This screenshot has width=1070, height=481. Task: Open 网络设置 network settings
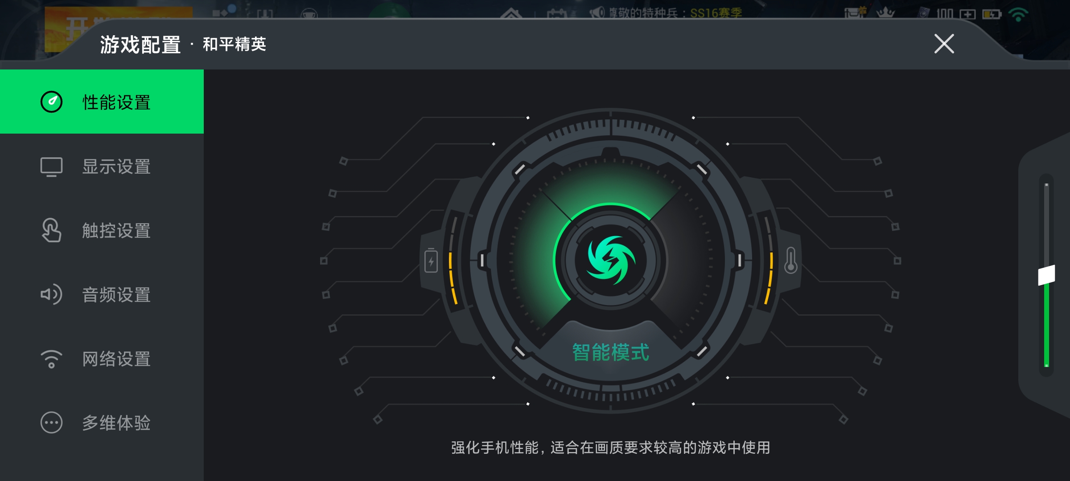coord(102,359)
